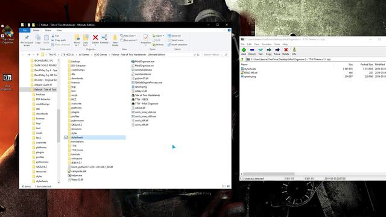Screen dimensions: 386x217
Task: Expand the Open dropdown in Explorer ribbon
Action: 158,36
